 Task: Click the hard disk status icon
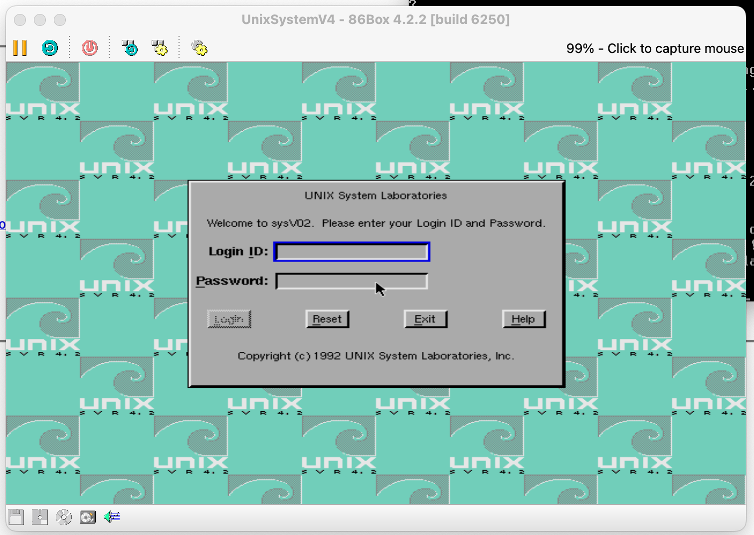pos(88,517)
